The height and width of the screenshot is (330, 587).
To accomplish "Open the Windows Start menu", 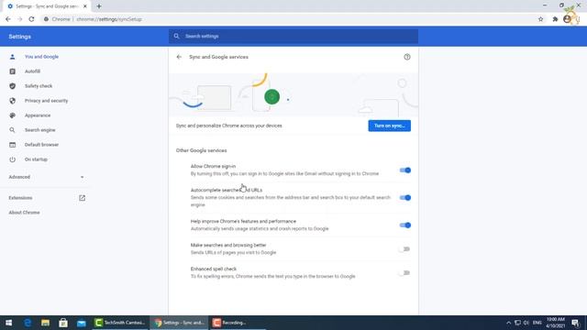I will tap(8, 323).
